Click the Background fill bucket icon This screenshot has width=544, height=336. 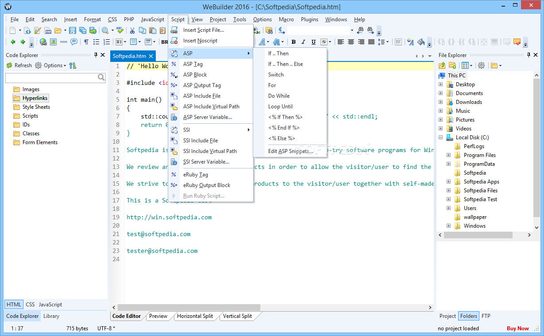coord(421,42)
